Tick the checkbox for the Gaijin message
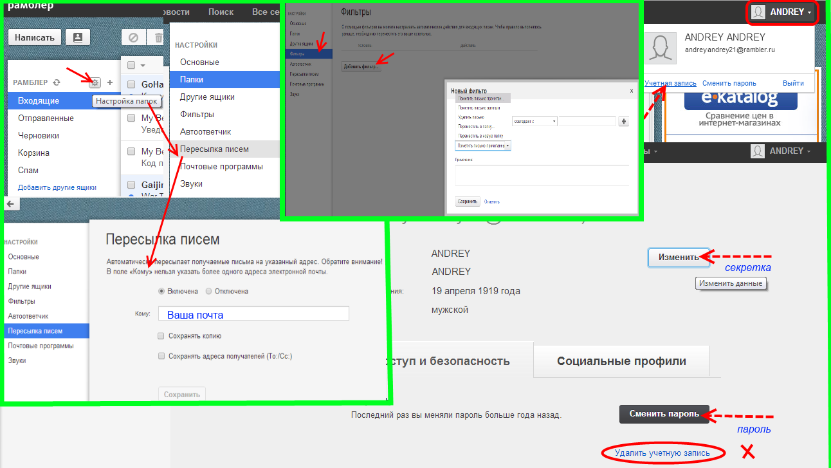This screenshot has height=468, width=831. tap(131, 184)
